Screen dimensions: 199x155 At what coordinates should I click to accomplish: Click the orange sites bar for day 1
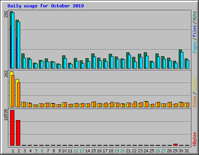pyautogui.click(x=13, y=91)
